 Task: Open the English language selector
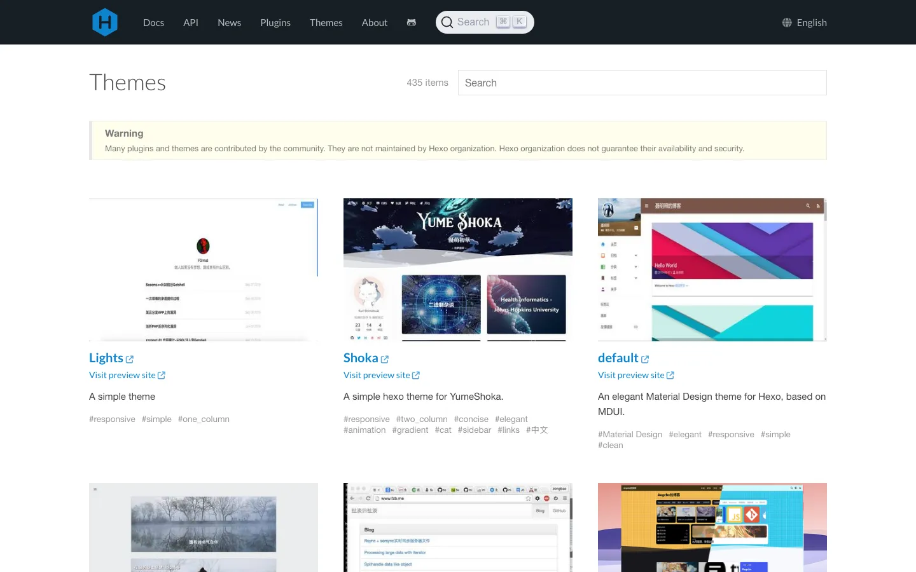[805, 22]
